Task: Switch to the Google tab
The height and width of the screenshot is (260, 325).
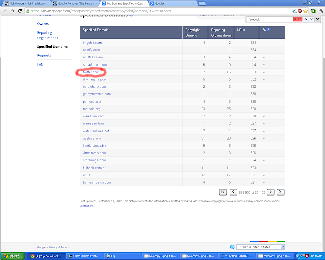Action: click(172, 4)
